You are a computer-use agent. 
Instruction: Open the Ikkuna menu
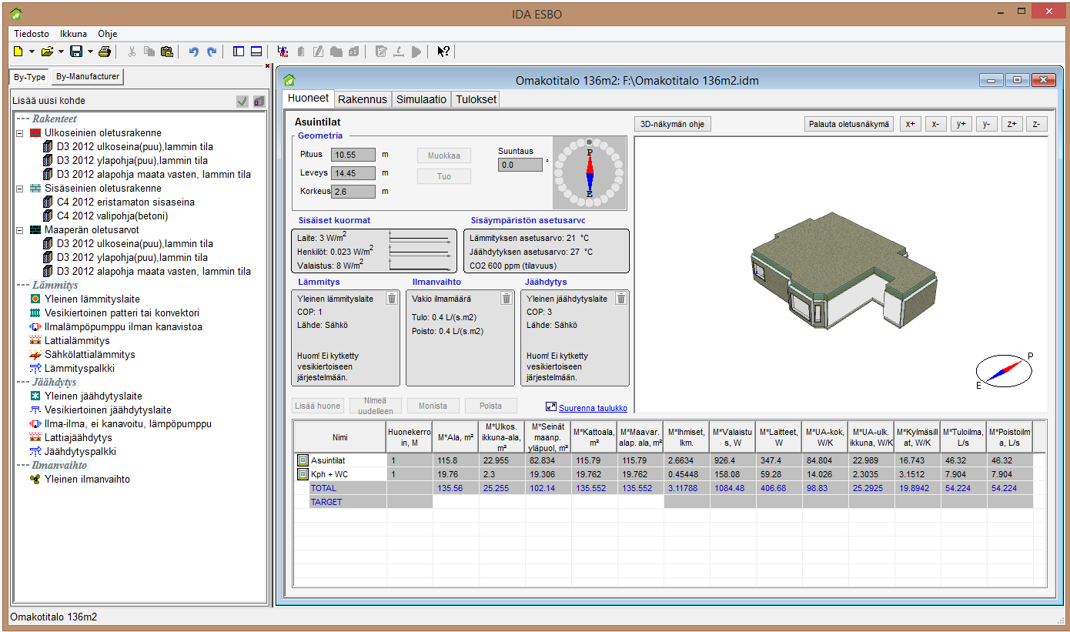coord(74,34)
